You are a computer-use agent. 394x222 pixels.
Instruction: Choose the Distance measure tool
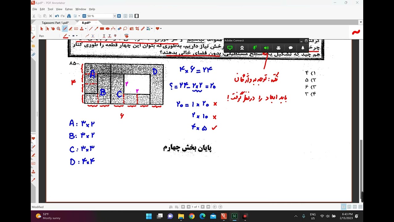(113, 29)
